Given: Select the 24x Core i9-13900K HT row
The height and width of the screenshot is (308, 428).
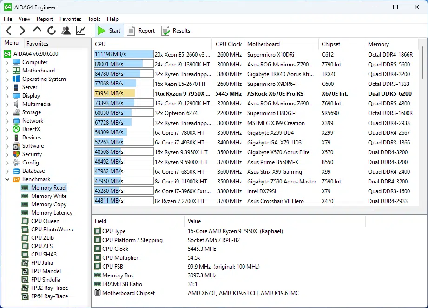Looking at the screenshot, I should [x=256, y=65].
